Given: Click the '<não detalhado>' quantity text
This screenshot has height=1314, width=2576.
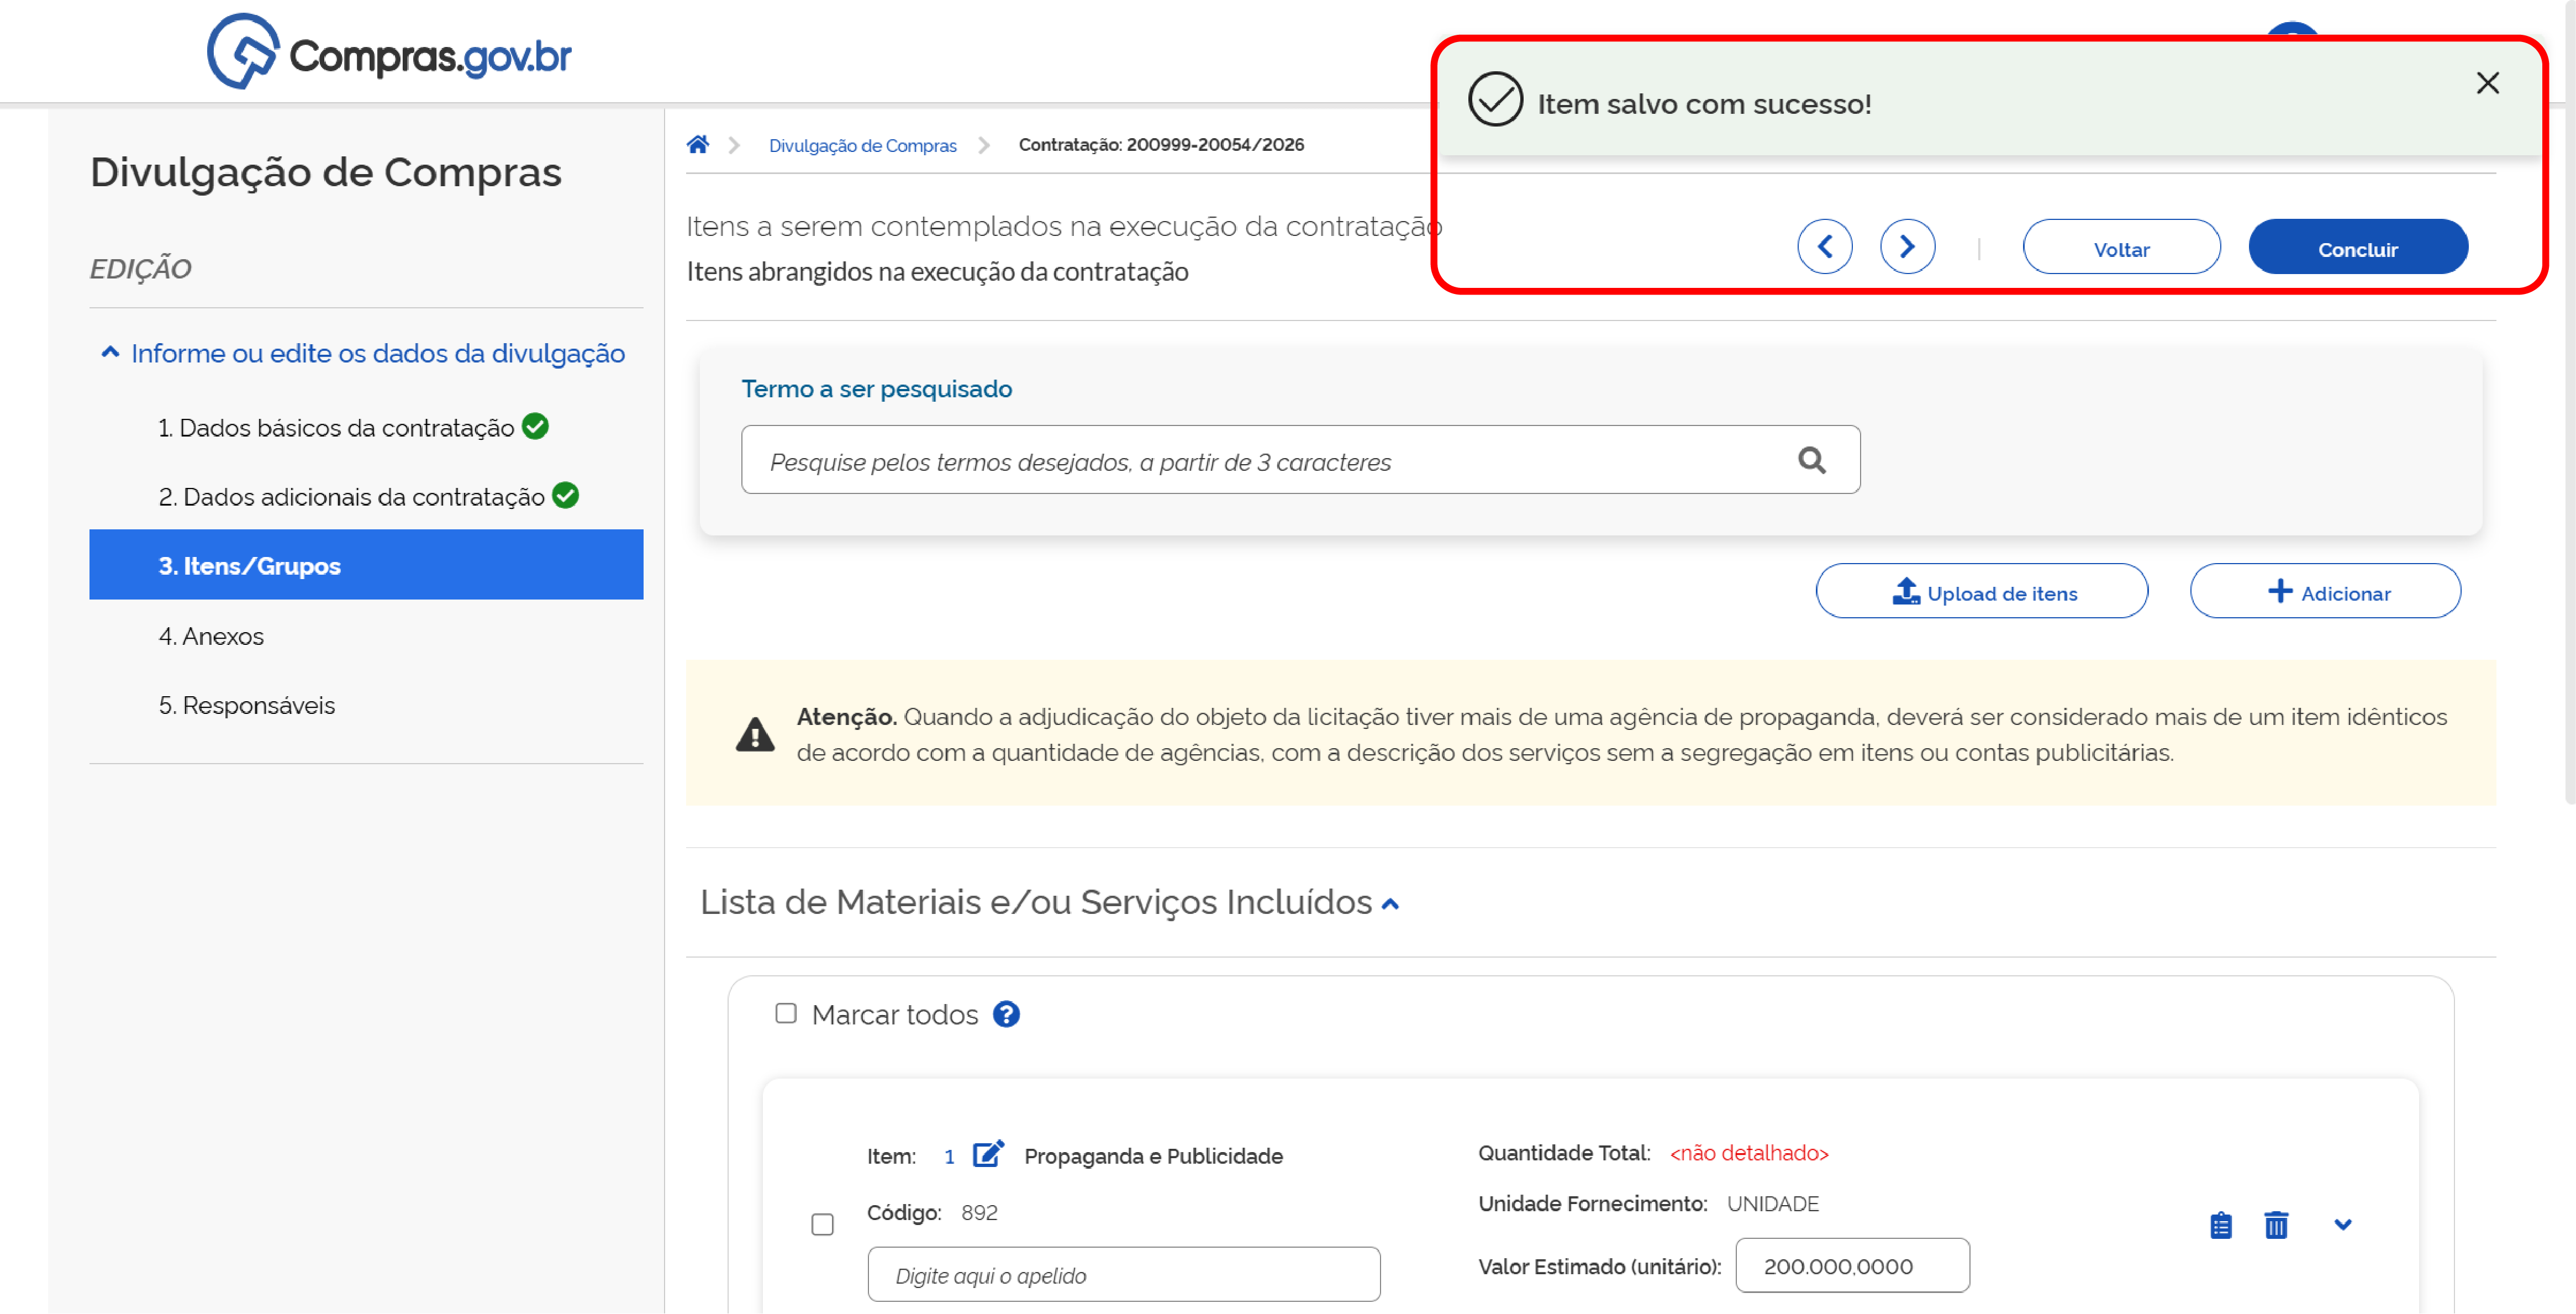Looking at the screenshot, I should 1748,1152.
